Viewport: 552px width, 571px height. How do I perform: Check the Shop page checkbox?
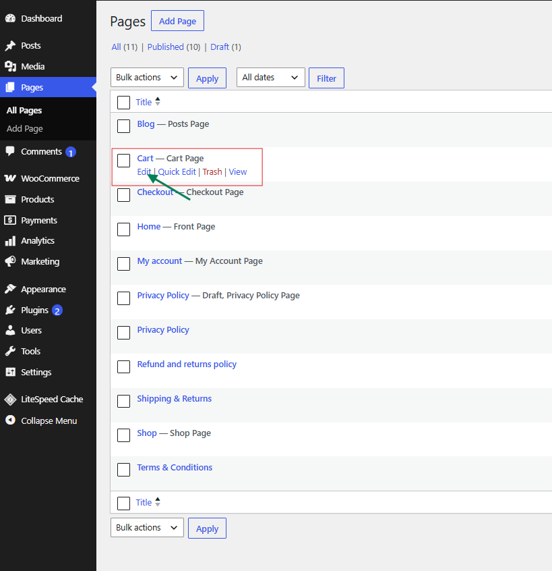(123, 435)
